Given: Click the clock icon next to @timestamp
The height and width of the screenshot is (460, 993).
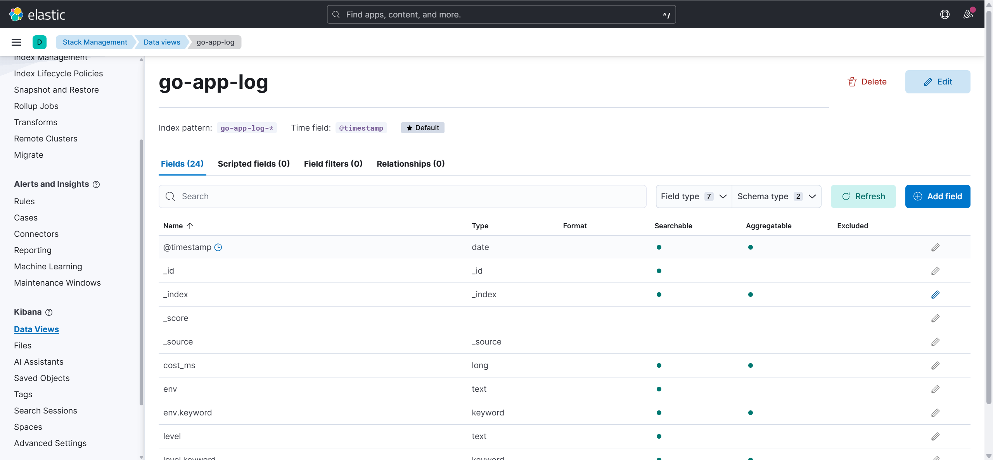Looking at the screenshot, I should (x=218, y=247).
